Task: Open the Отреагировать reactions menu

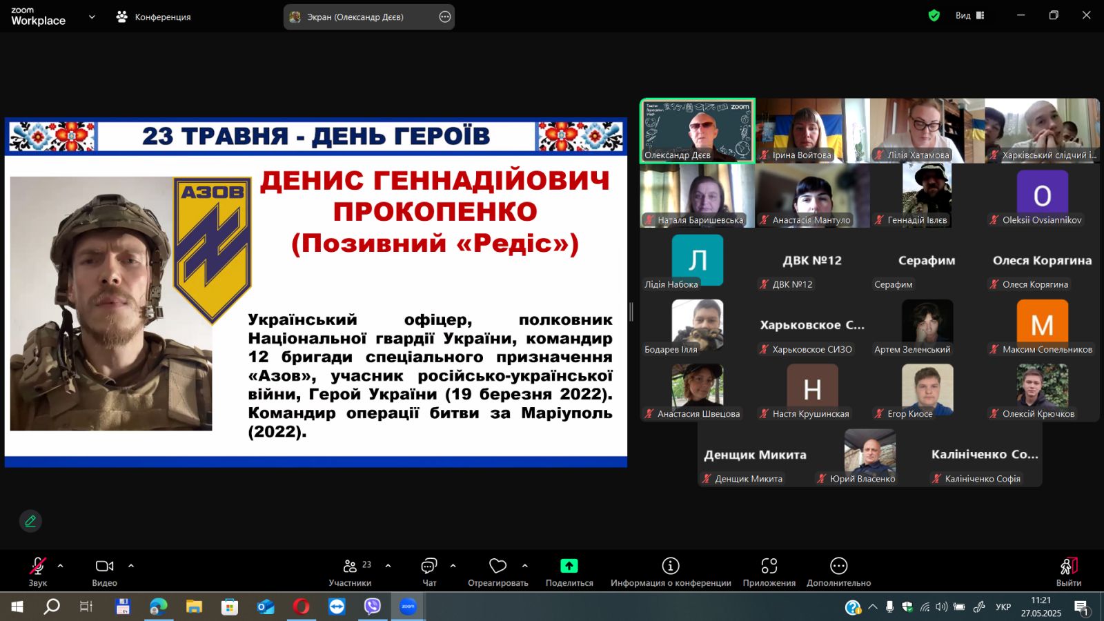Action: coord(498,571)
